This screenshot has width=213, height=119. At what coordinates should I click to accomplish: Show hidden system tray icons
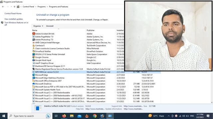[169, 116]
